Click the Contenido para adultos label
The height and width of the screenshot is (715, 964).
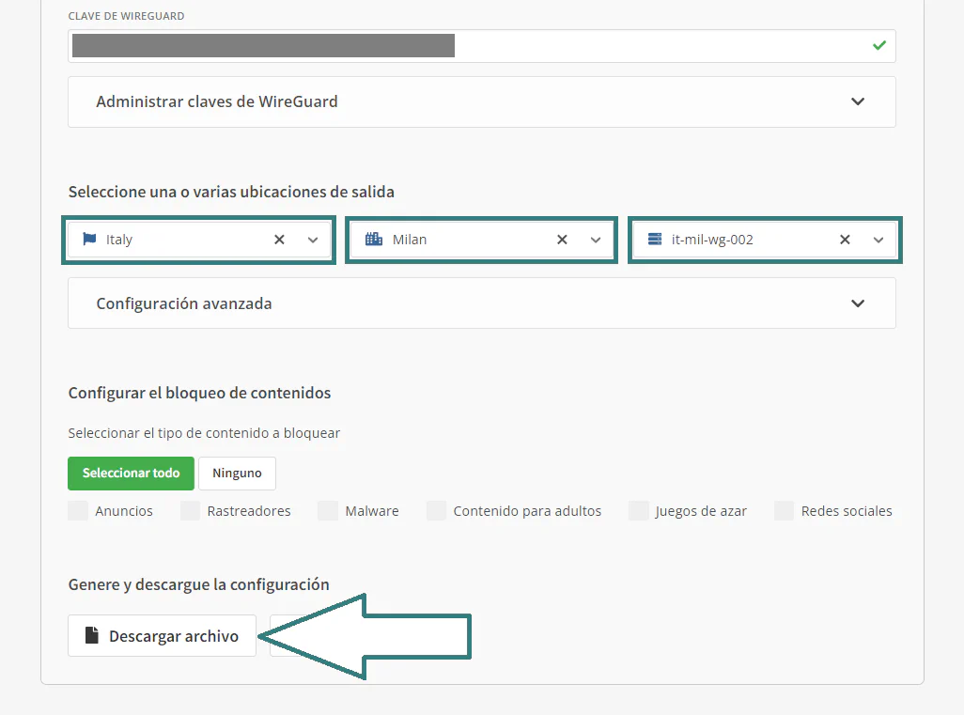527,511
